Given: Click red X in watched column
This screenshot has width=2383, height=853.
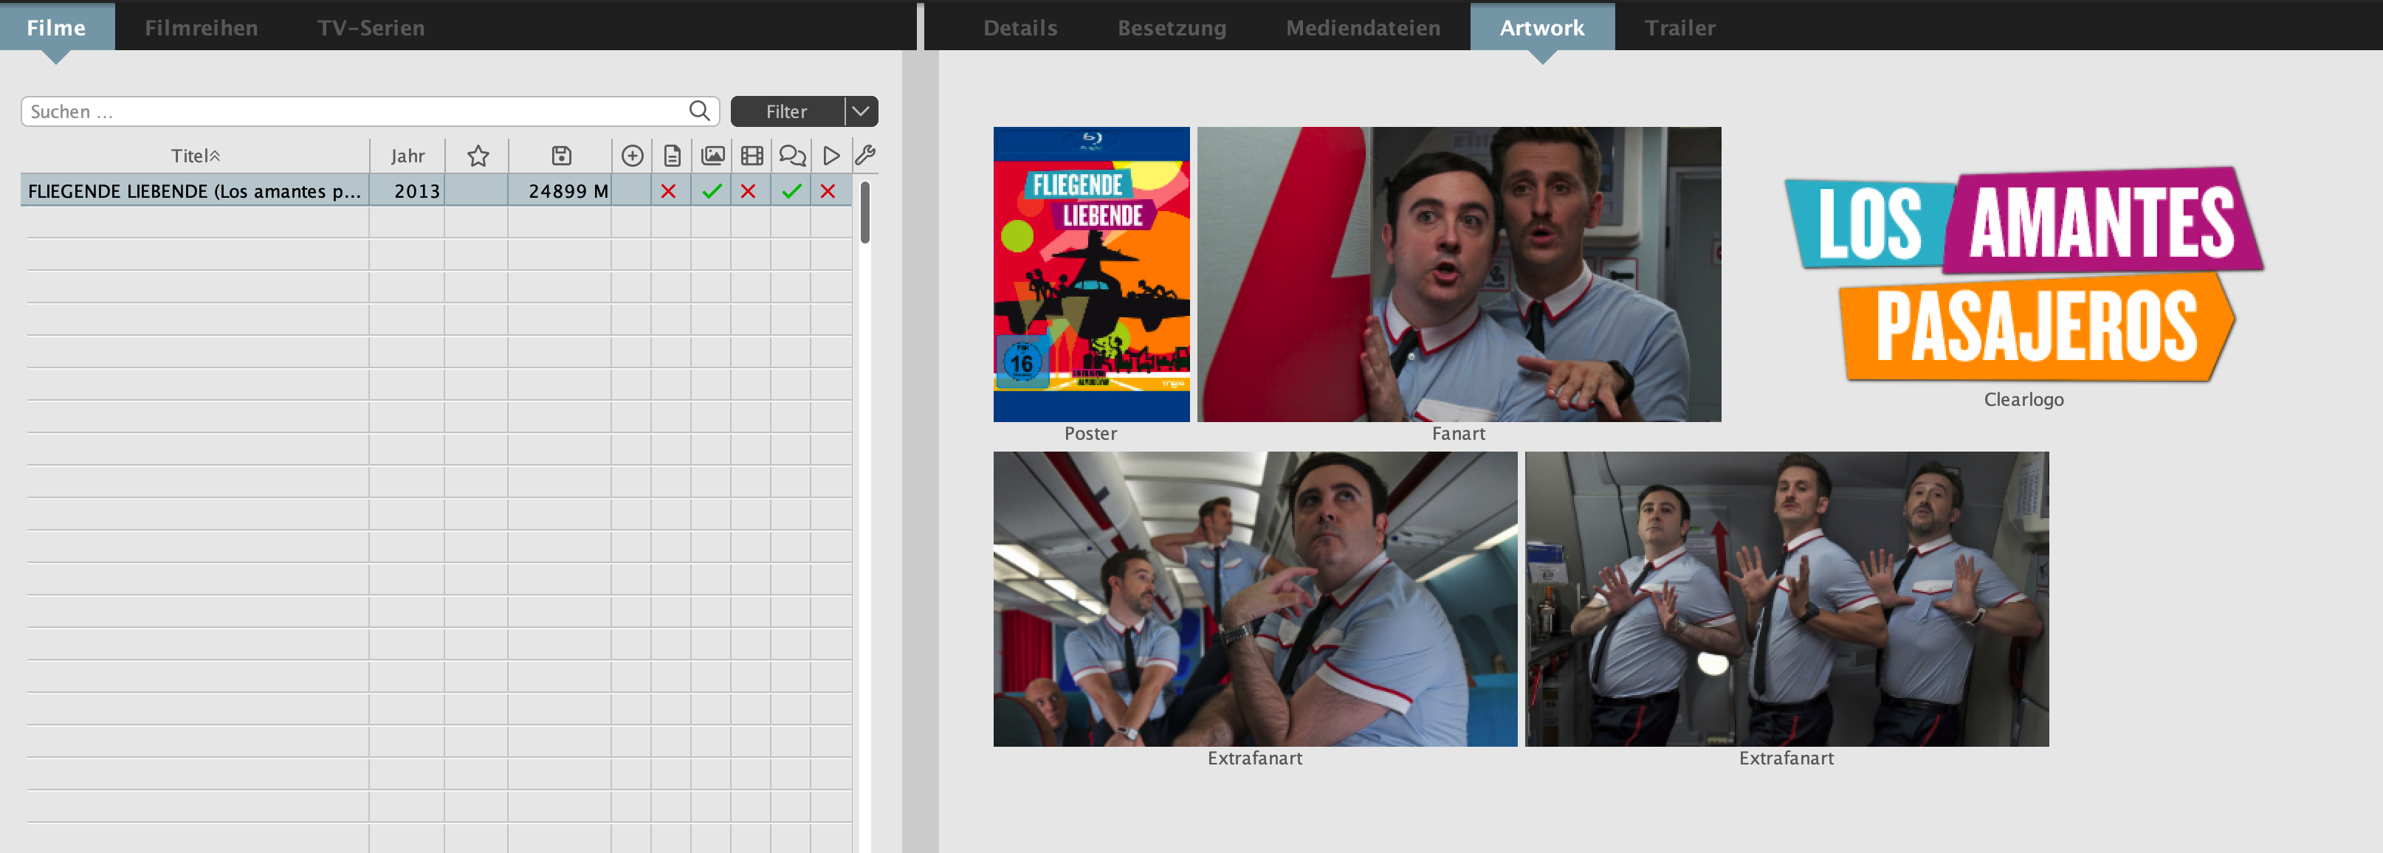Looking at the screenshot, I should click(x=827, y=191).
